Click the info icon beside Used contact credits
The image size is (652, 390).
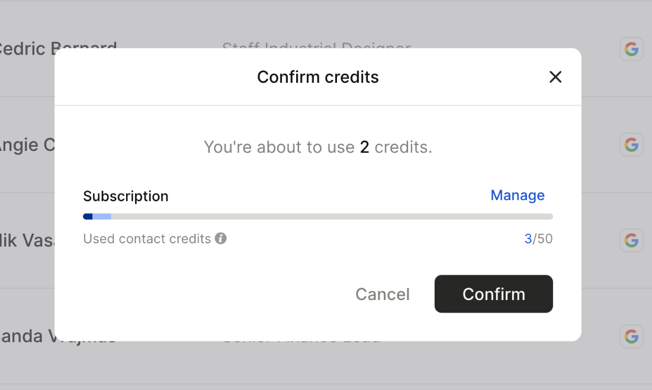point(220,239)
